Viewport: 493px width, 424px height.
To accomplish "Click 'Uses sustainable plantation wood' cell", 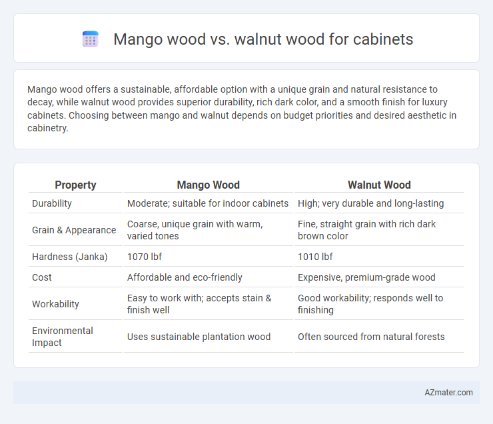I will click(x=199, y=337).
